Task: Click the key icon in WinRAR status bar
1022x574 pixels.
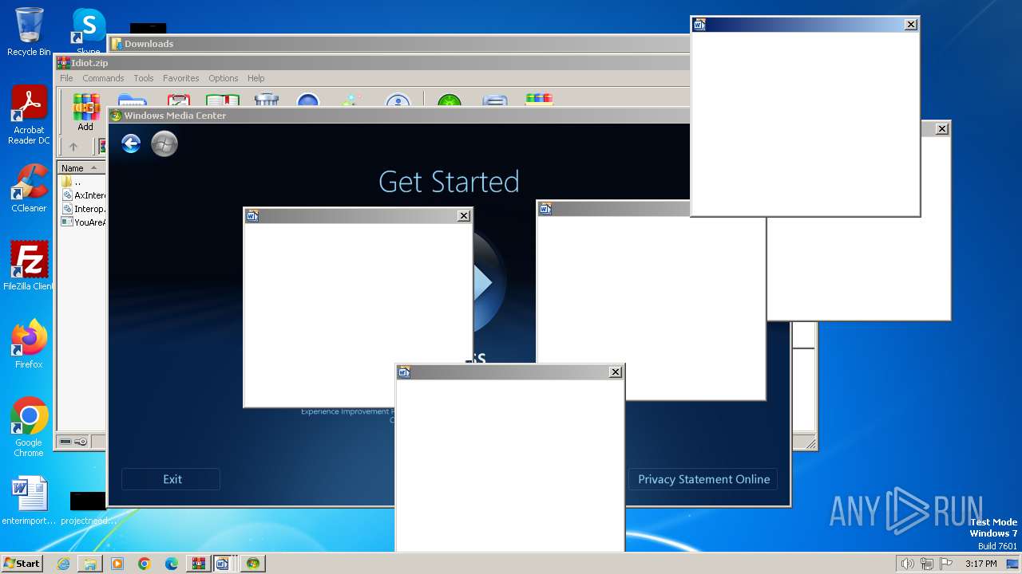Action: click(81, 442)
